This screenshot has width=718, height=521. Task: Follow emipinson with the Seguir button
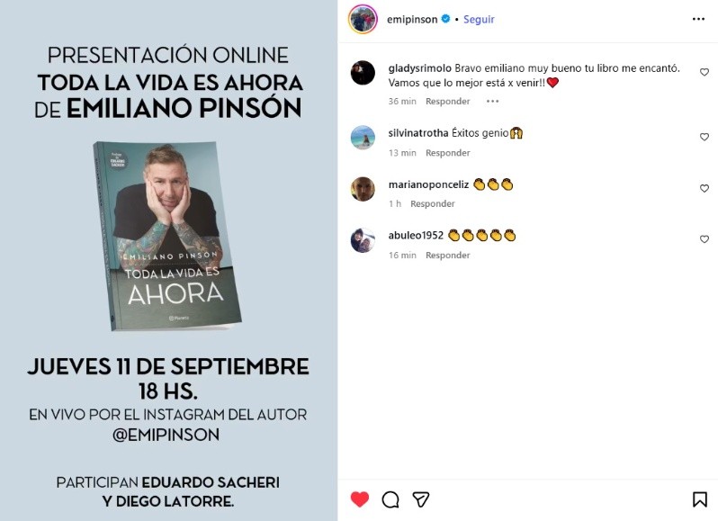pyautogui.click(x=479, y=19)
